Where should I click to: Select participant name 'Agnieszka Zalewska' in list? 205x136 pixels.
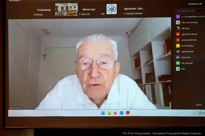click(189, 34)
